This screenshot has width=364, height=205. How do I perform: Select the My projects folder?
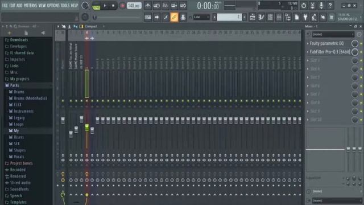(x=20, y=79)
